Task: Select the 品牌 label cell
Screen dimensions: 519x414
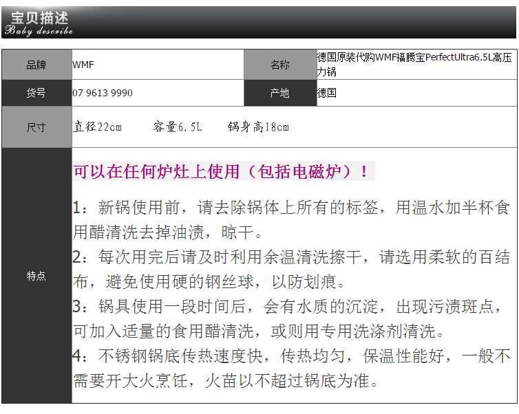Action: [36, 65]
